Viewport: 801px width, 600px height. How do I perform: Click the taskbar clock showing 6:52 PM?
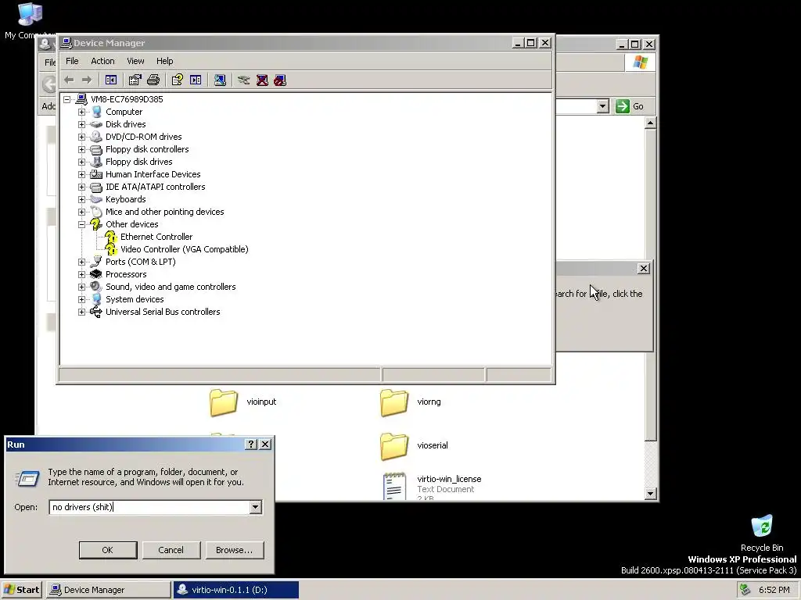[774, 590]
